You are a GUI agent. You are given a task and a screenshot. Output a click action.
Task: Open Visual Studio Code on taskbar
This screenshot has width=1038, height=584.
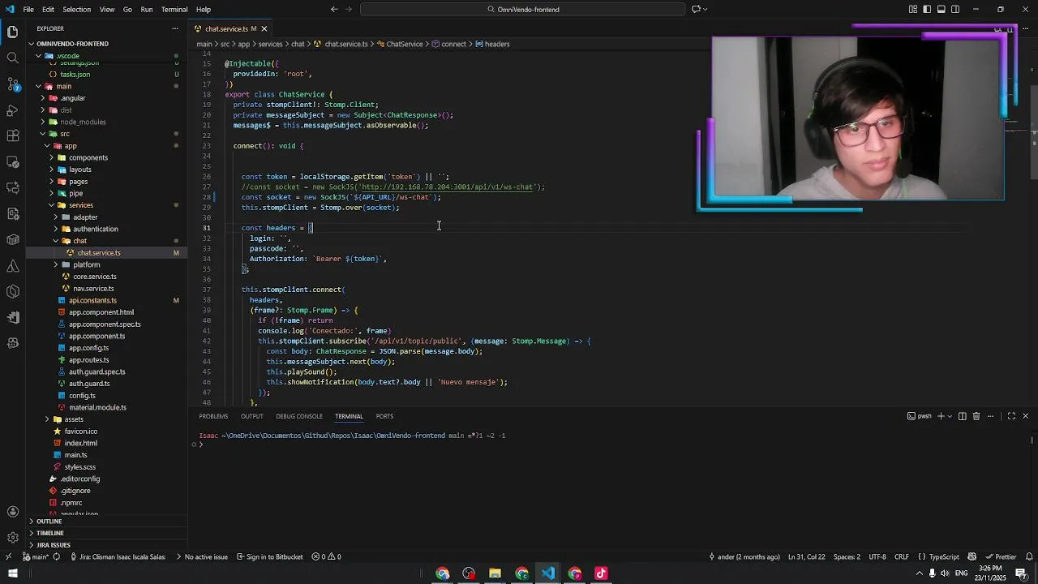point(548,573)
